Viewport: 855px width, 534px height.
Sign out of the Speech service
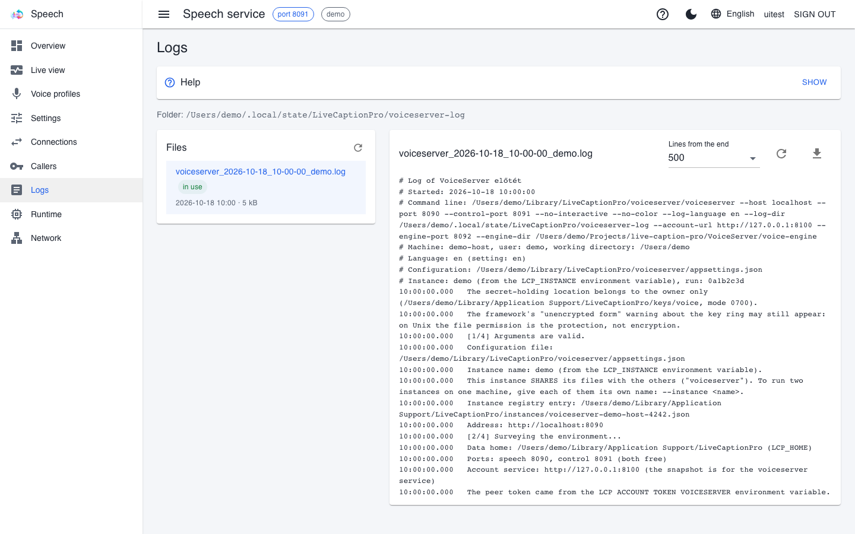click(815, 14)
